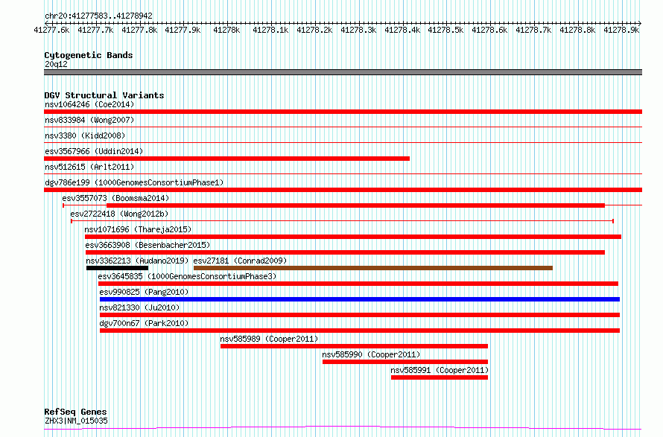Click nsv821330 (Ju2010) variant label
The height and width of the screenshot is (437, 663).
tap(139, 307)
